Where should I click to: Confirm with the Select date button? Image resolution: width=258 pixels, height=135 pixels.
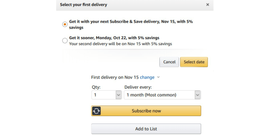194,62
